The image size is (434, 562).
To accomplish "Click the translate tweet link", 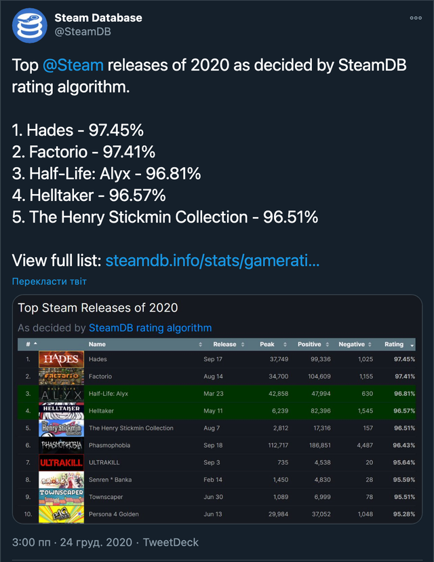I will 50,281.
